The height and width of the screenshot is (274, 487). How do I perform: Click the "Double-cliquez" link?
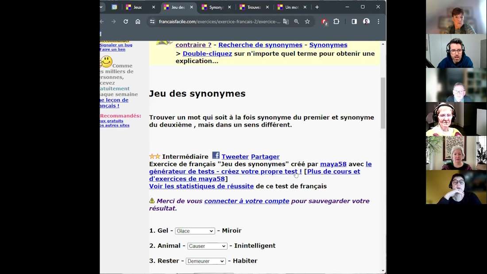tap(207, 54)
